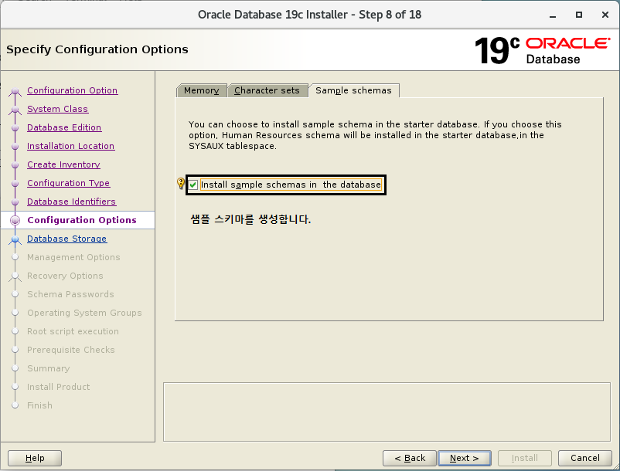The height and width of the screenshot is (471, 620).
Task: Click the Installation Location step bullet
Action: click(x=15, y=147)
